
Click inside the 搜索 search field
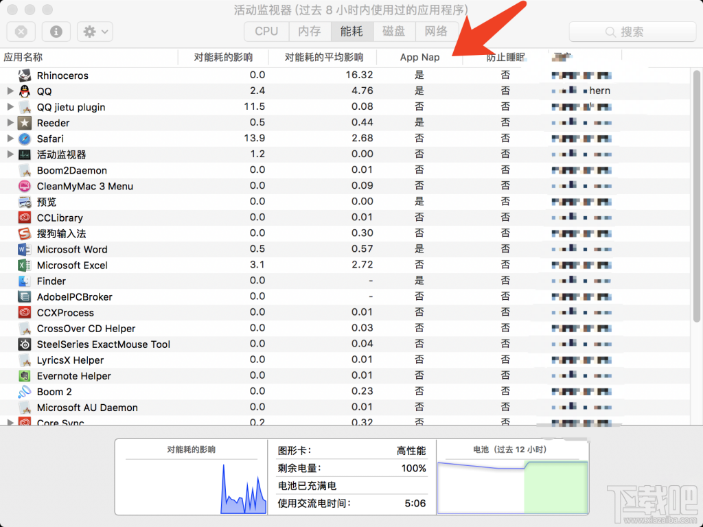coord(632,32)
